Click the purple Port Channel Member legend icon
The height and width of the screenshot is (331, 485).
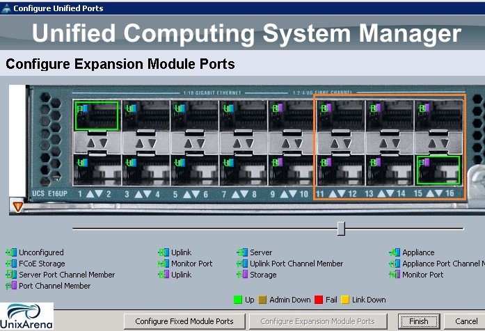[x=11, y=286]
